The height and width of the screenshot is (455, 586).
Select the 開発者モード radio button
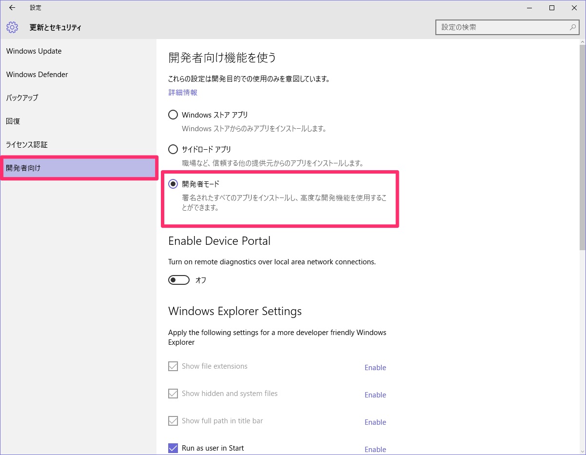pos(173,184)
